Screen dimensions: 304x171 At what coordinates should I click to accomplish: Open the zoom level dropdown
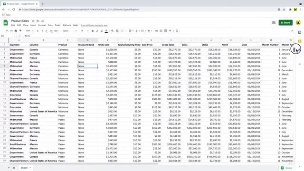click(x=29, y=31)
